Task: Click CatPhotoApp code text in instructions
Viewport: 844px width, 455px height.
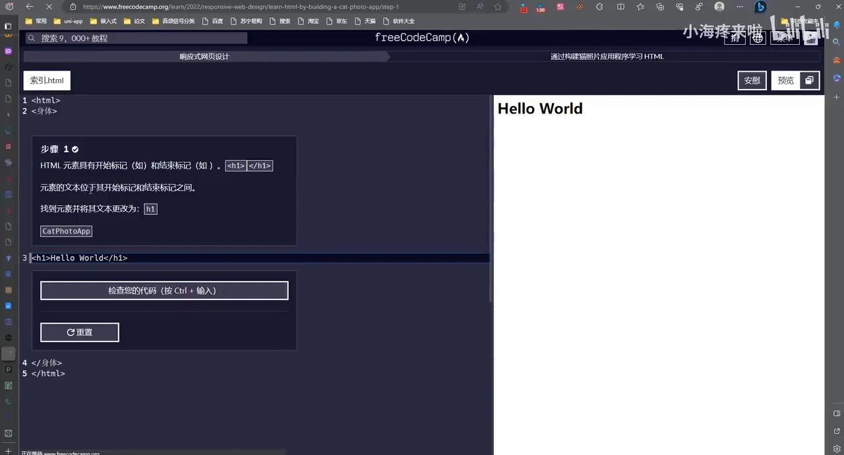Action: [66, 231]
